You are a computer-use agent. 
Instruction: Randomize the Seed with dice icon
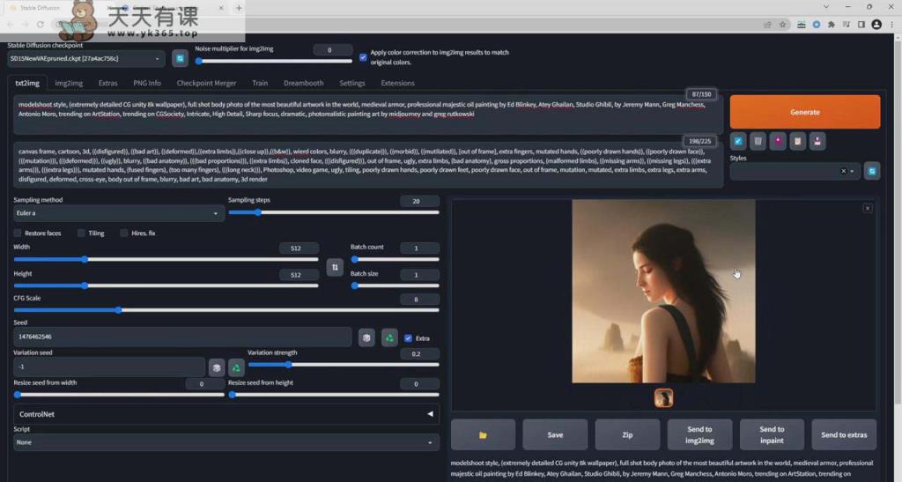click(366, 337)
